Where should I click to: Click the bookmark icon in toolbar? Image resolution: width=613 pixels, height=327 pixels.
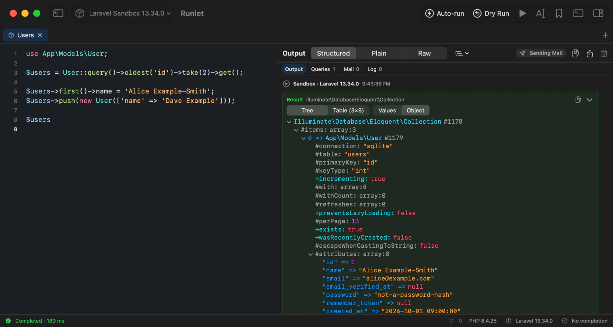tap(559, 13)
